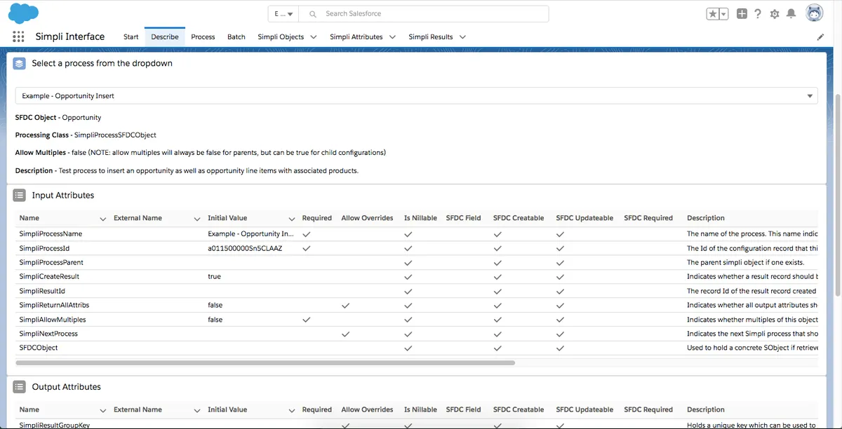The width and height of the screenshot is (842, 429).
Task: Open the Help question mark icon
Action: tap(758, 14)
